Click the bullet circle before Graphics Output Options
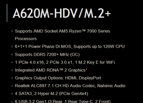Screen dimensions: 143x103 [12, 78]
